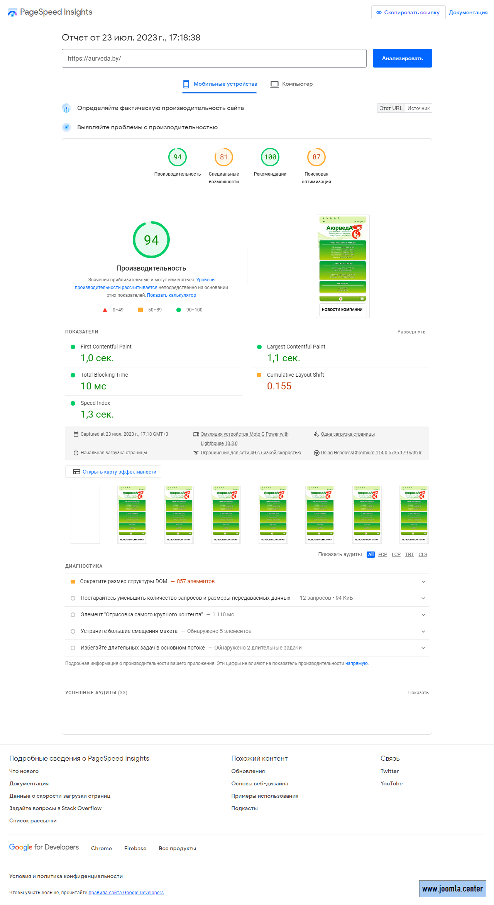Switch to the Источник option
The height and width of the screenshot is (905, 494).
(418, 108)
